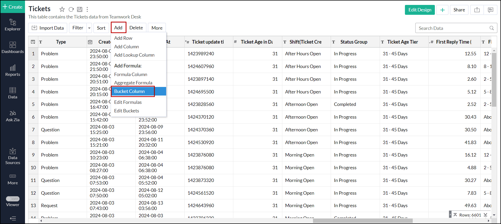Expand the collapse-sidebar arrow at bottom left
Viewport: 501px width, 224px height.
12,218
